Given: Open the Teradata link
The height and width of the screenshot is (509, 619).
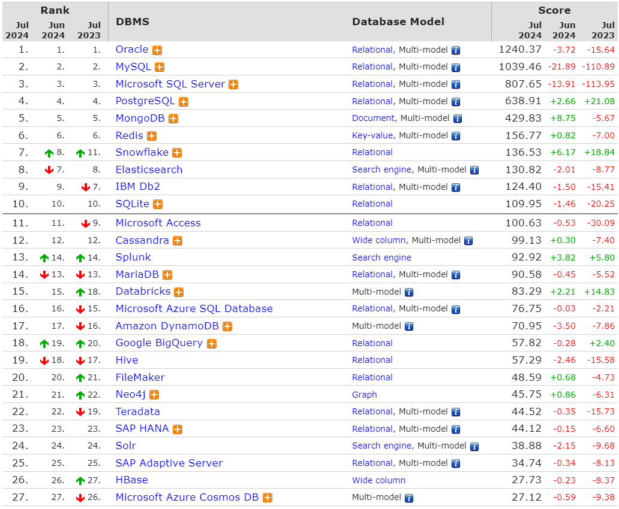Looking at the screenshot, I should point(137,412).
